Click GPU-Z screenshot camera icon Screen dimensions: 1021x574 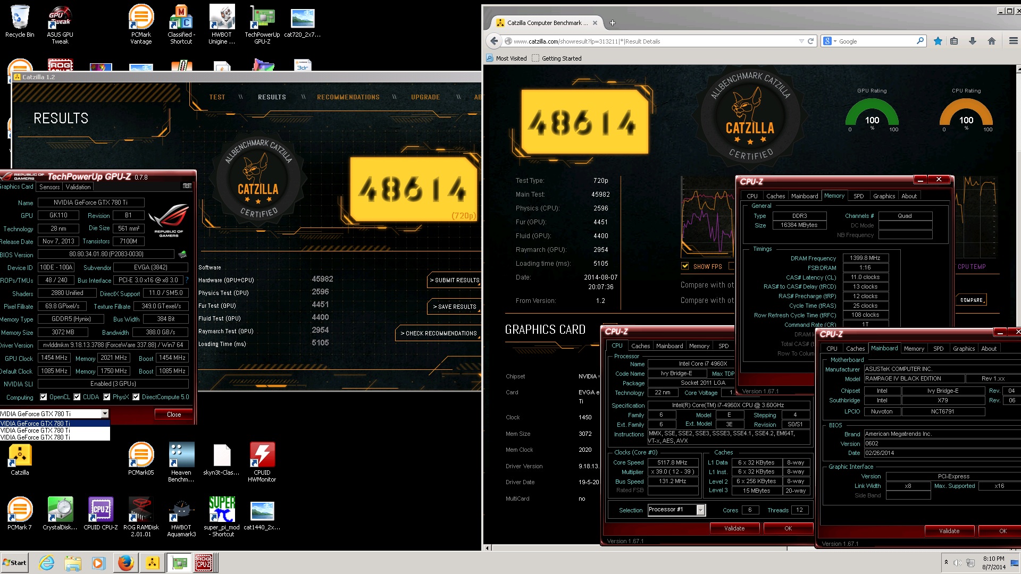187,186
